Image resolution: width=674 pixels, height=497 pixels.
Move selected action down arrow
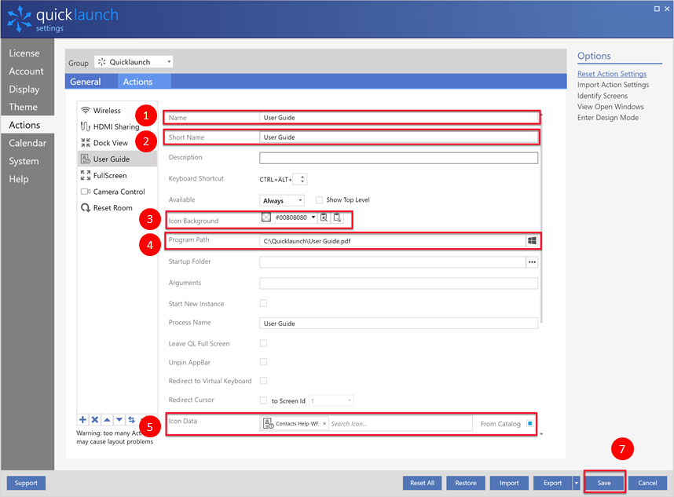point(119,420)
